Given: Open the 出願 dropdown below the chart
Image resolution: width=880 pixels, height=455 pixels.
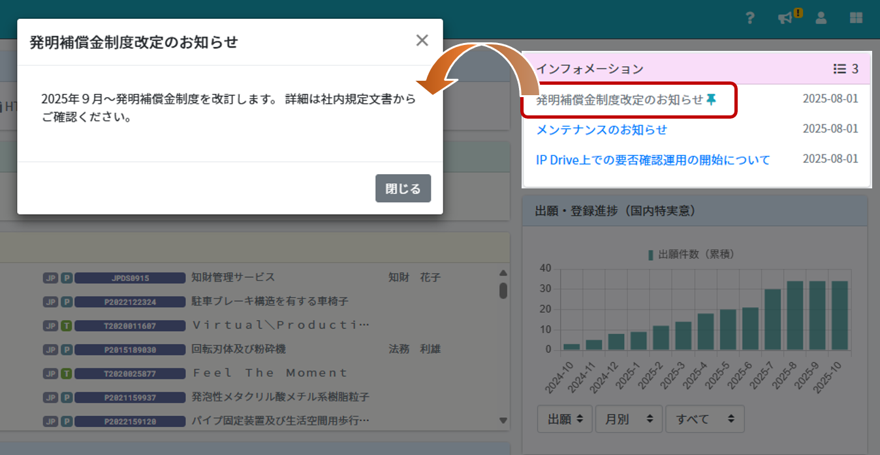Looking at the screenshot, I should click(x=564, y=418).
